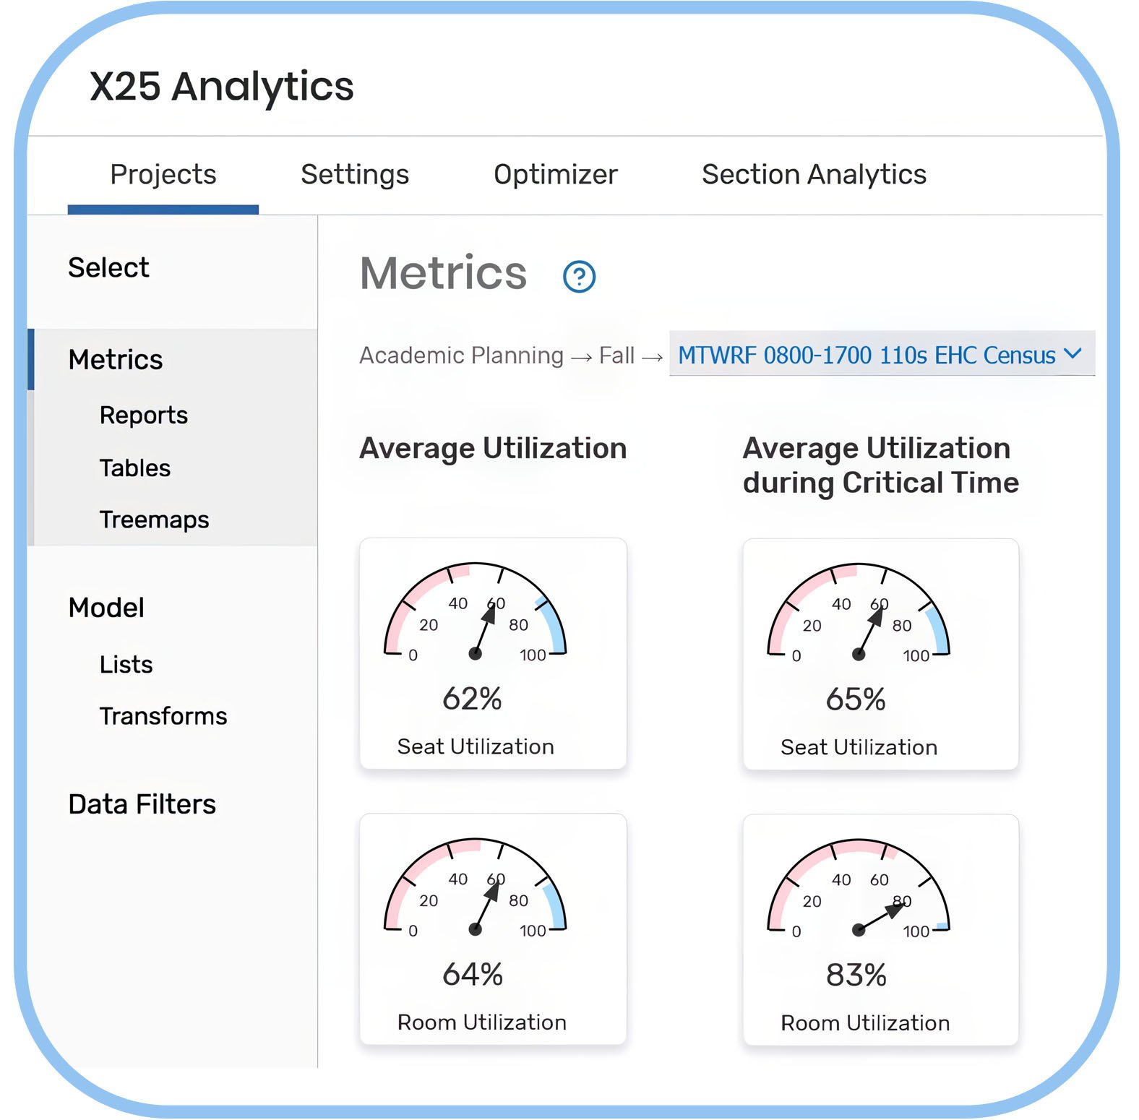
Task: Select Metrics in the sidebar
Action: pos(116,359)
